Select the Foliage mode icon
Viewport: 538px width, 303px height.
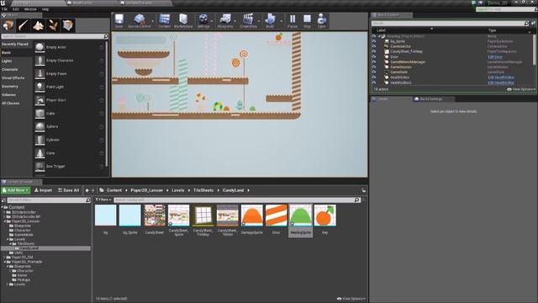click(x=53, y=25)
